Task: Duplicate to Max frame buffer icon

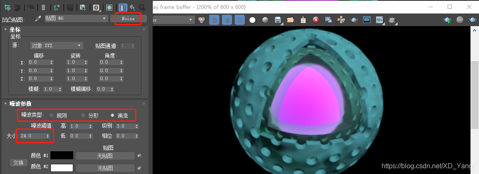Action: point(328,20)
